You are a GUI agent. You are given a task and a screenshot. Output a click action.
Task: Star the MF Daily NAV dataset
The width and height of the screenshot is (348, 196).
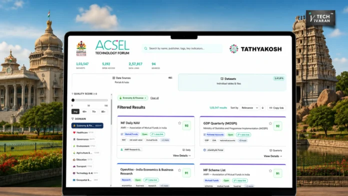click(x=179, y=123)
